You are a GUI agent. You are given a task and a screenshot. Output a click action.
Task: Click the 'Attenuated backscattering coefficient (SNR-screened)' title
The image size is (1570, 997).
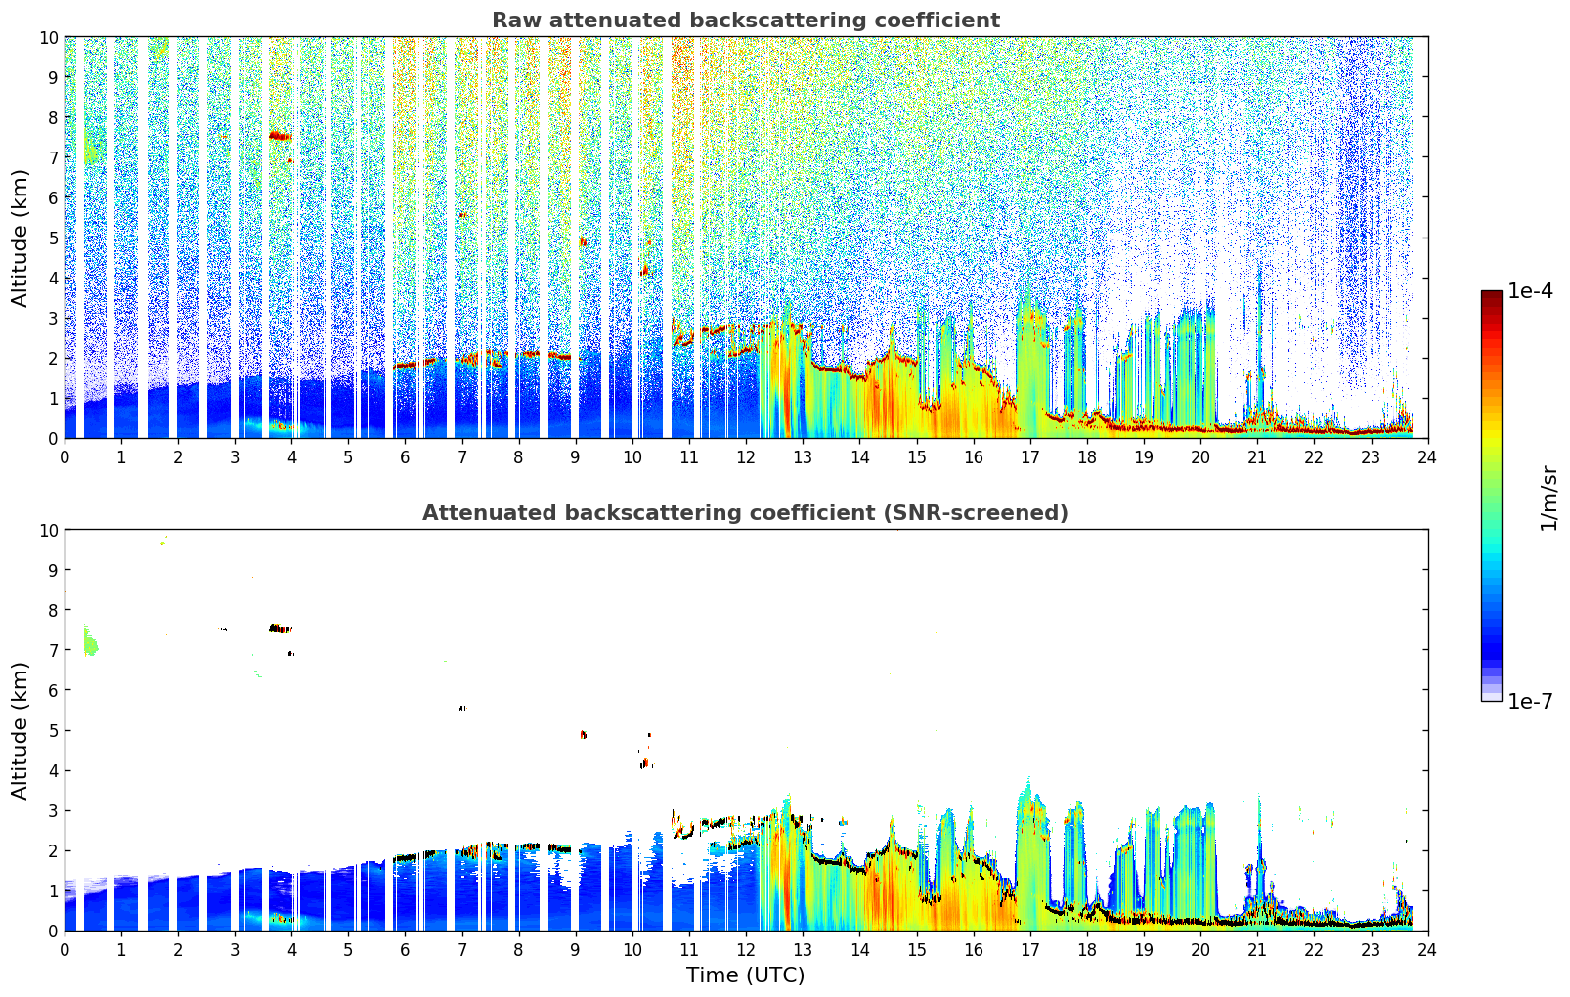pyautogui.click(x=745, y=513)
